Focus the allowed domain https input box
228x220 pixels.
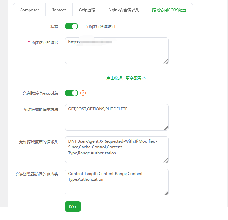point(116,50)
